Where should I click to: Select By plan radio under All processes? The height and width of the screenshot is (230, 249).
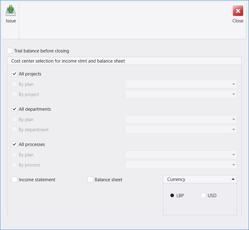pos(14,155)
